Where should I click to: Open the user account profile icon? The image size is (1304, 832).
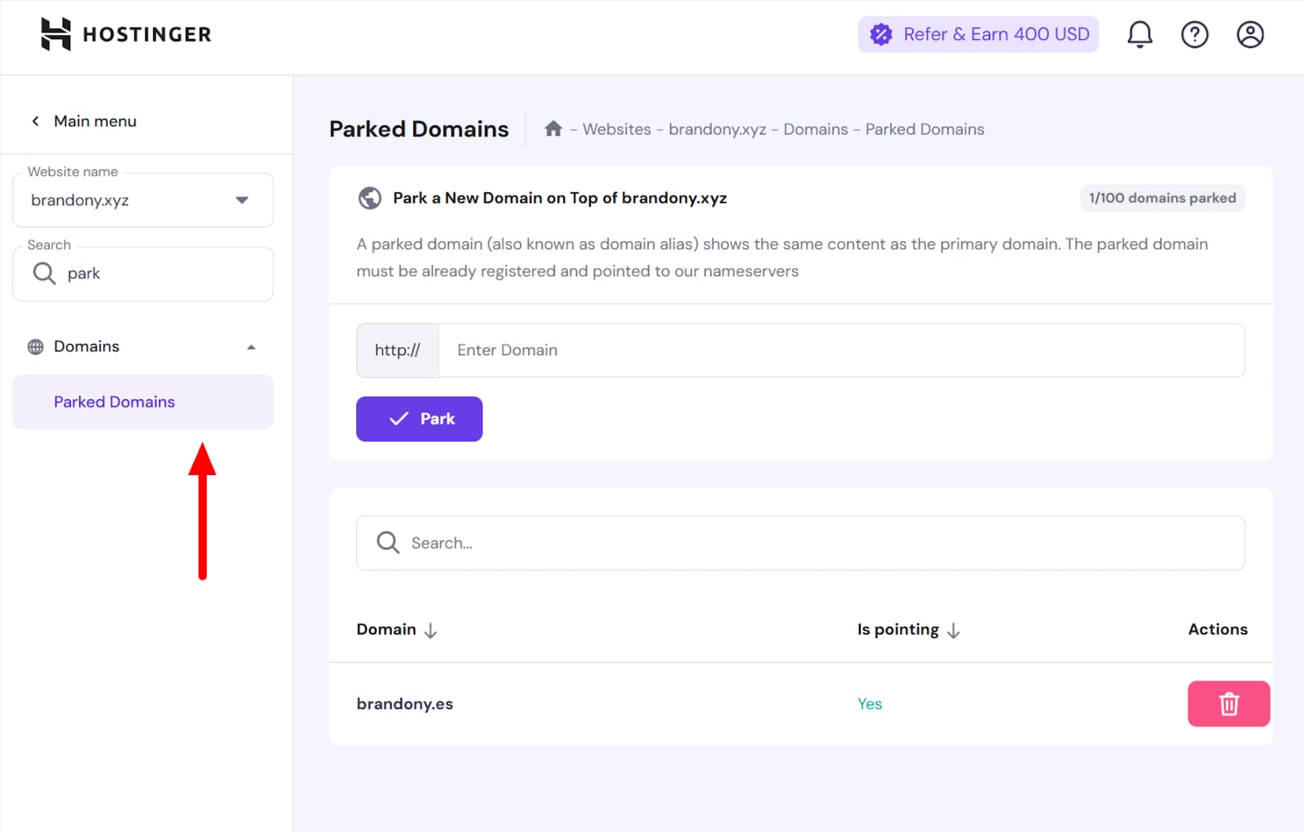pyautogui.click(x=1249, y=34)
